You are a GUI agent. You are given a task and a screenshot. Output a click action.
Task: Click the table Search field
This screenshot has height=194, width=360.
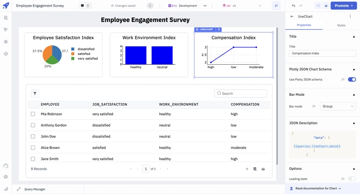pos(241,93)
